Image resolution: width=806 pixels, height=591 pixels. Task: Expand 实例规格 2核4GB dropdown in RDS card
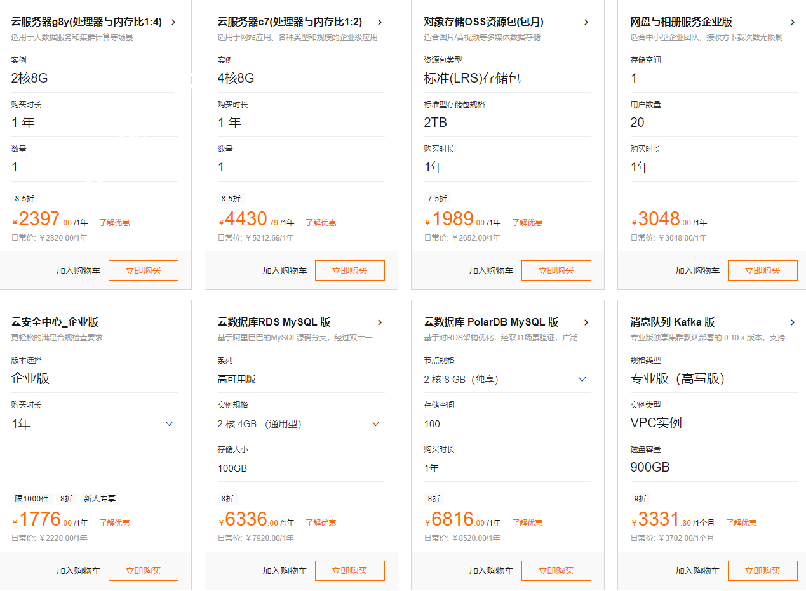[301, 423]
